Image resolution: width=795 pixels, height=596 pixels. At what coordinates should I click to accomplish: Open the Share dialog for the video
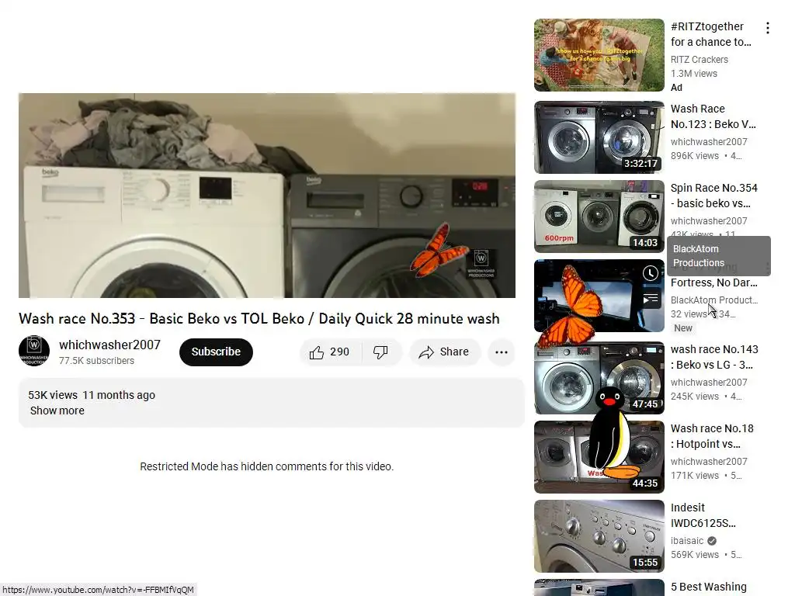coord(444,352)
